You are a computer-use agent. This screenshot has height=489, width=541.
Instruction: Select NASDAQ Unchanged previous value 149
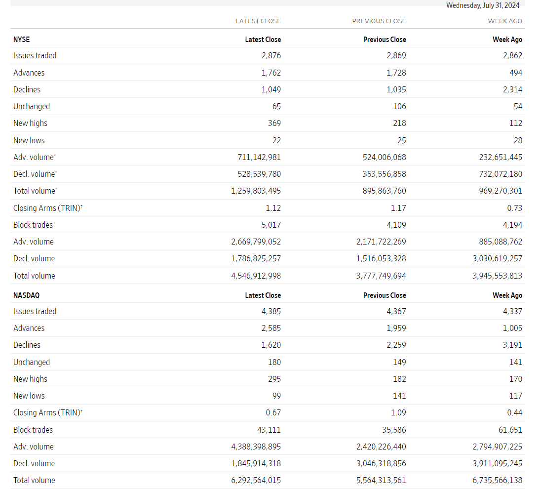399,362
